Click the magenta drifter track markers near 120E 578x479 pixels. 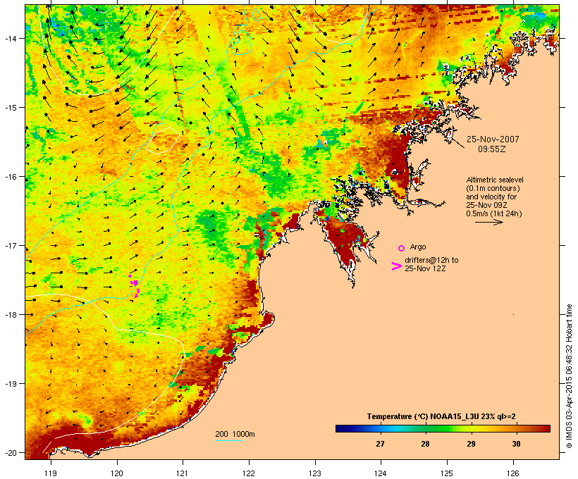[134, 286]
